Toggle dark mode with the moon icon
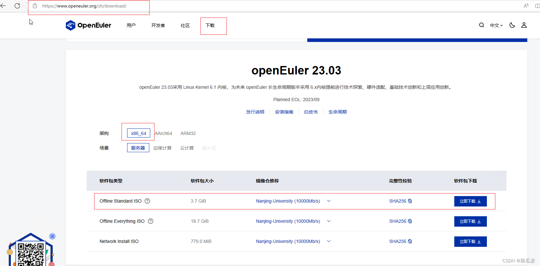540x266 pixels. (x=512, y=25)
